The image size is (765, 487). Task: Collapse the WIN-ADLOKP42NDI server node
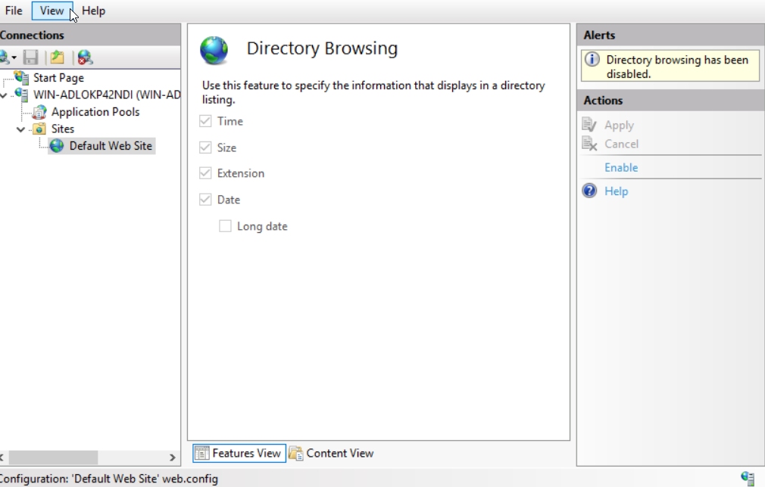(5, 95)
